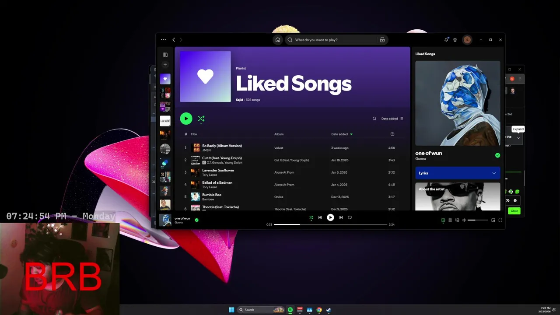Open the user profile avatar menu in Spotify

pyautogui.click(x=467, y=40)
